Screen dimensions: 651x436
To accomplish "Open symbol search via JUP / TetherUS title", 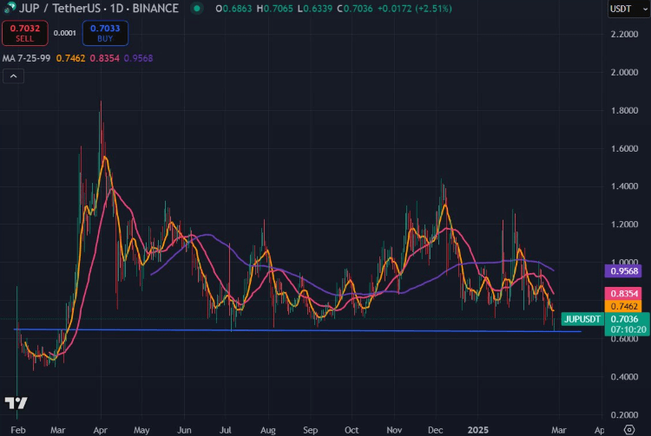I will [62, 9].
